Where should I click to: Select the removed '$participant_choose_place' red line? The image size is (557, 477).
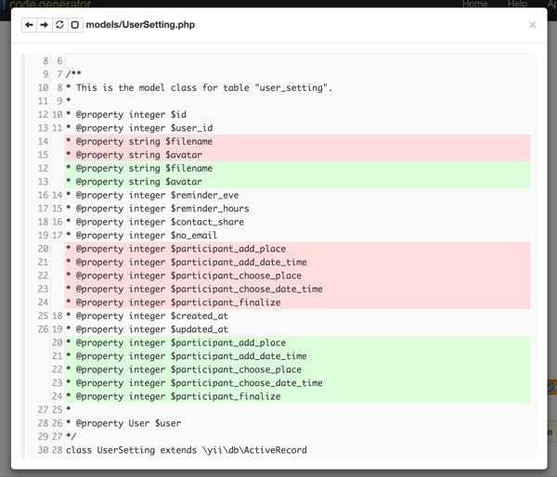click(298, 276)
